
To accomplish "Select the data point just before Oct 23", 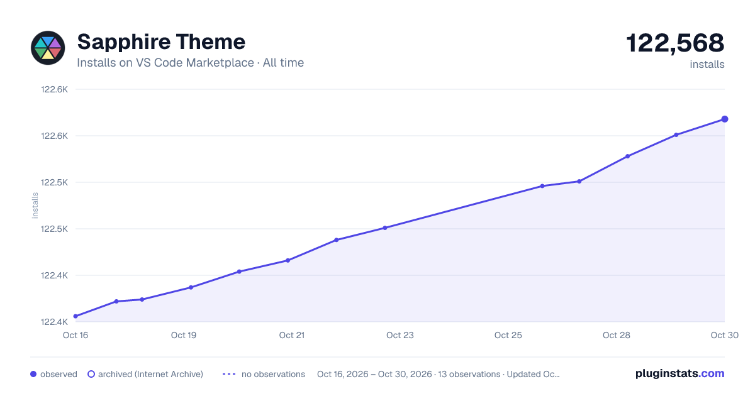I will pos(385,228).
